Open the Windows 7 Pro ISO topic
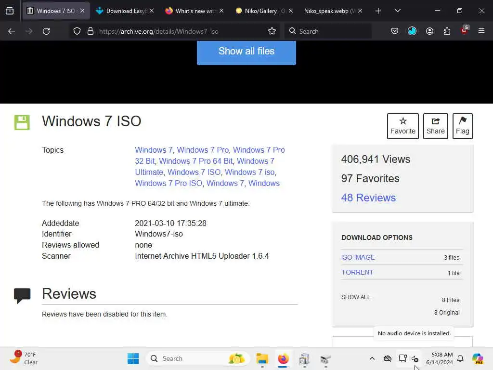Image resolution: width=493 pixels, height=370 pixels. click(169, 183)
